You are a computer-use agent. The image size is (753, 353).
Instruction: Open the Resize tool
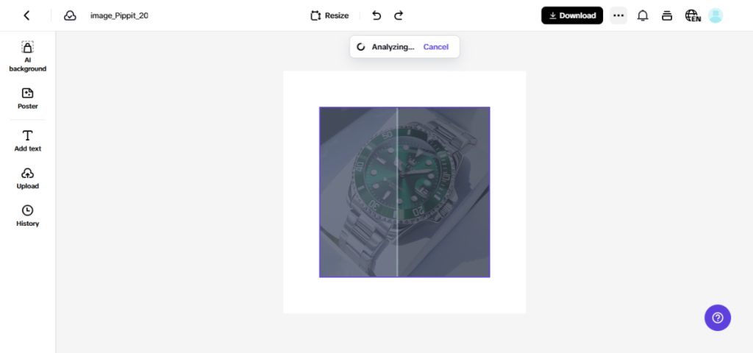[x=329, y=15]
